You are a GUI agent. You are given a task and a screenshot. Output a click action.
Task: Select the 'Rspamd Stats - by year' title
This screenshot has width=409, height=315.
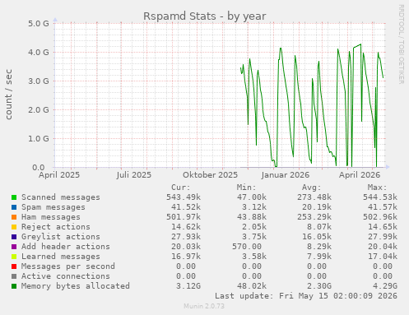tap(205, 16)
